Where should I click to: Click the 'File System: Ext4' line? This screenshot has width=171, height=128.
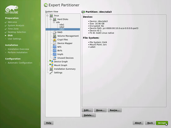click(x=98, y=42)
